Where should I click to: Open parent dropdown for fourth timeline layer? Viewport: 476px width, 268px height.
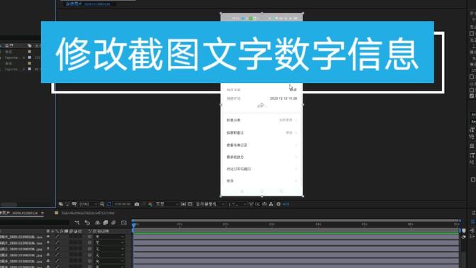(110, 255)
